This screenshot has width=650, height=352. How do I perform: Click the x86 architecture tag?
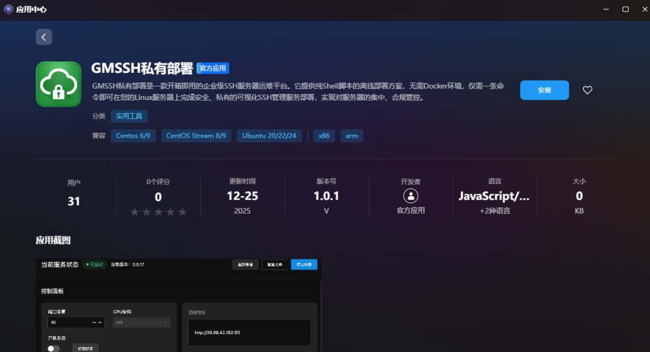[324, 135]
